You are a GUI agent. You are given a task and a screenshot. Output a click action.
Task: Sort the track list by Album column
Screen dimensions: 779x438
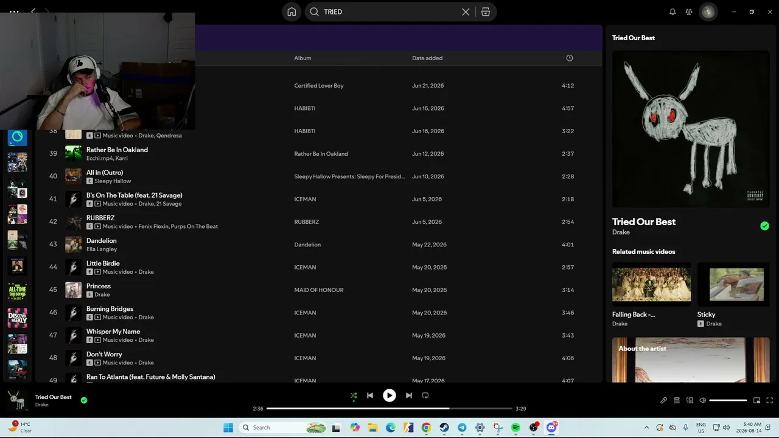point(302,58)
